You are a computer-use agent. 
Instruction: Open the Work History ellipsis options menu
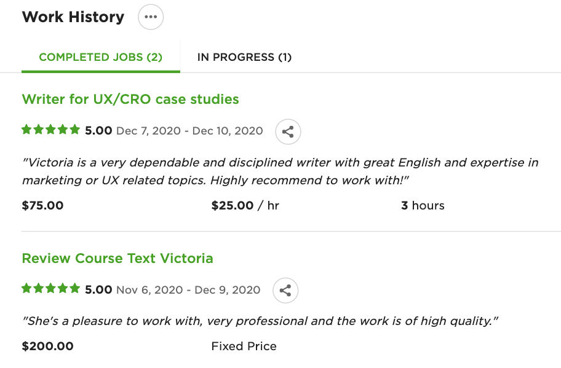pos(151,17)
